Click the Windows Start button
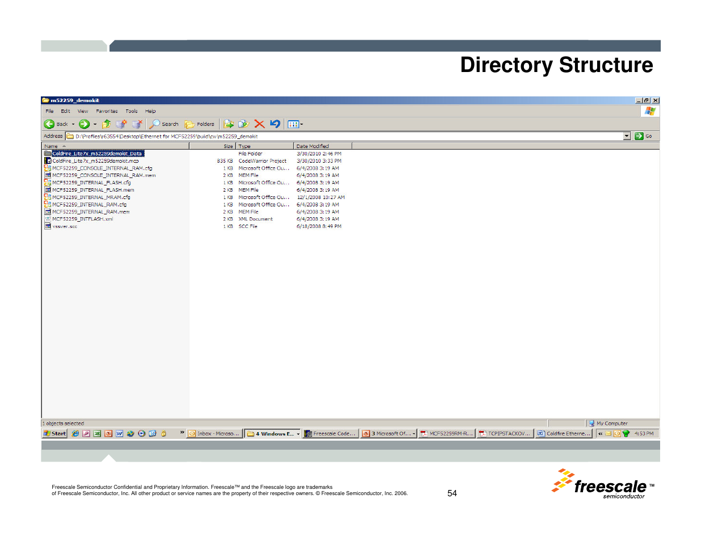Viewport: 701px width, 541px height. tap(54, 434)
